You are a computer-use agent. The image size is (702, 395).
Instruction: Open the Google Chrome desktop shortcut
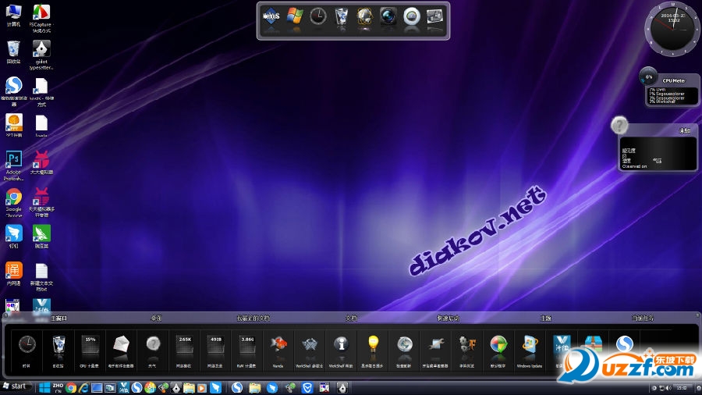[x=13, y=203]
